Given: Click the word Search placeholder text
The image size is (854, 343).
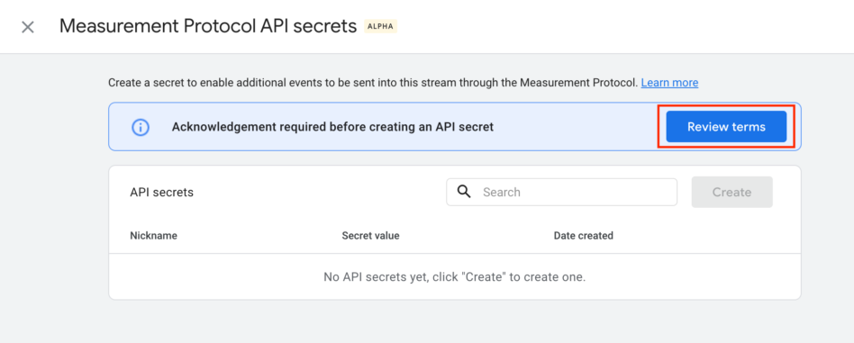Looking at the screenshot, I should click(502, 192).
